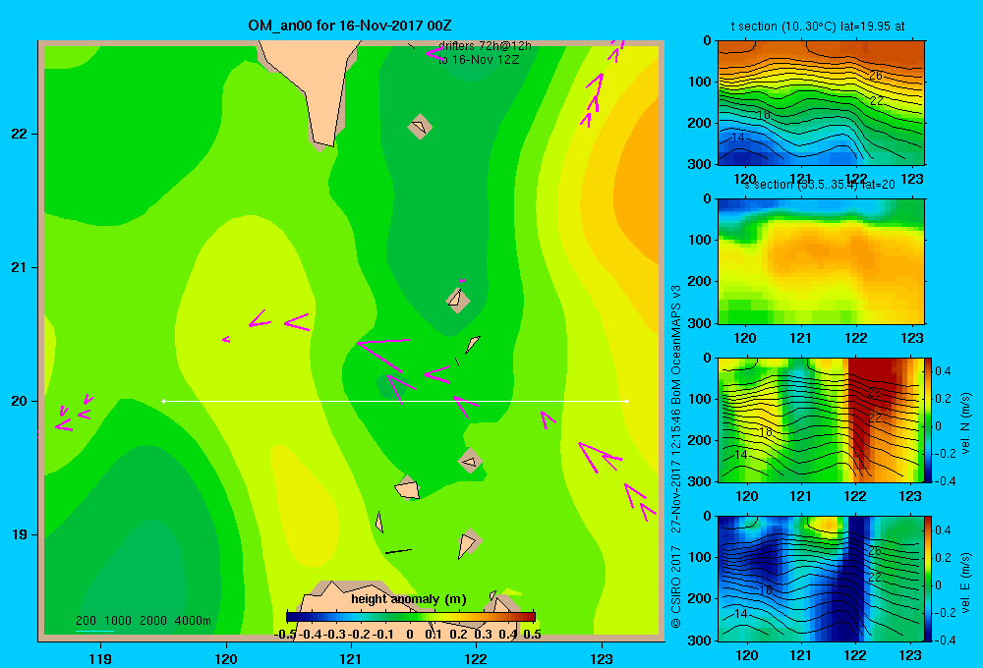
Task: Click contour label 14 in temperature section
Action: coord(738,138)
